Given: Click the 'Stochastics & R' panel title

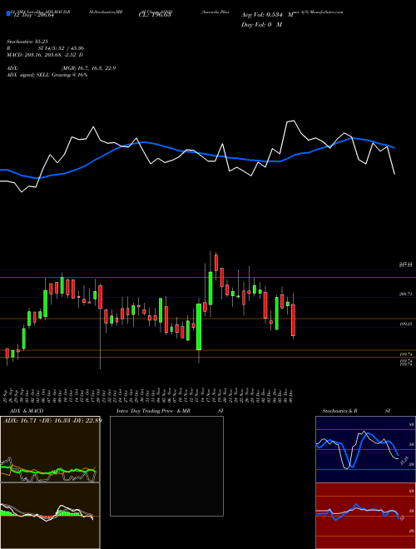Looking at the screenshot, I should point(341,411).
